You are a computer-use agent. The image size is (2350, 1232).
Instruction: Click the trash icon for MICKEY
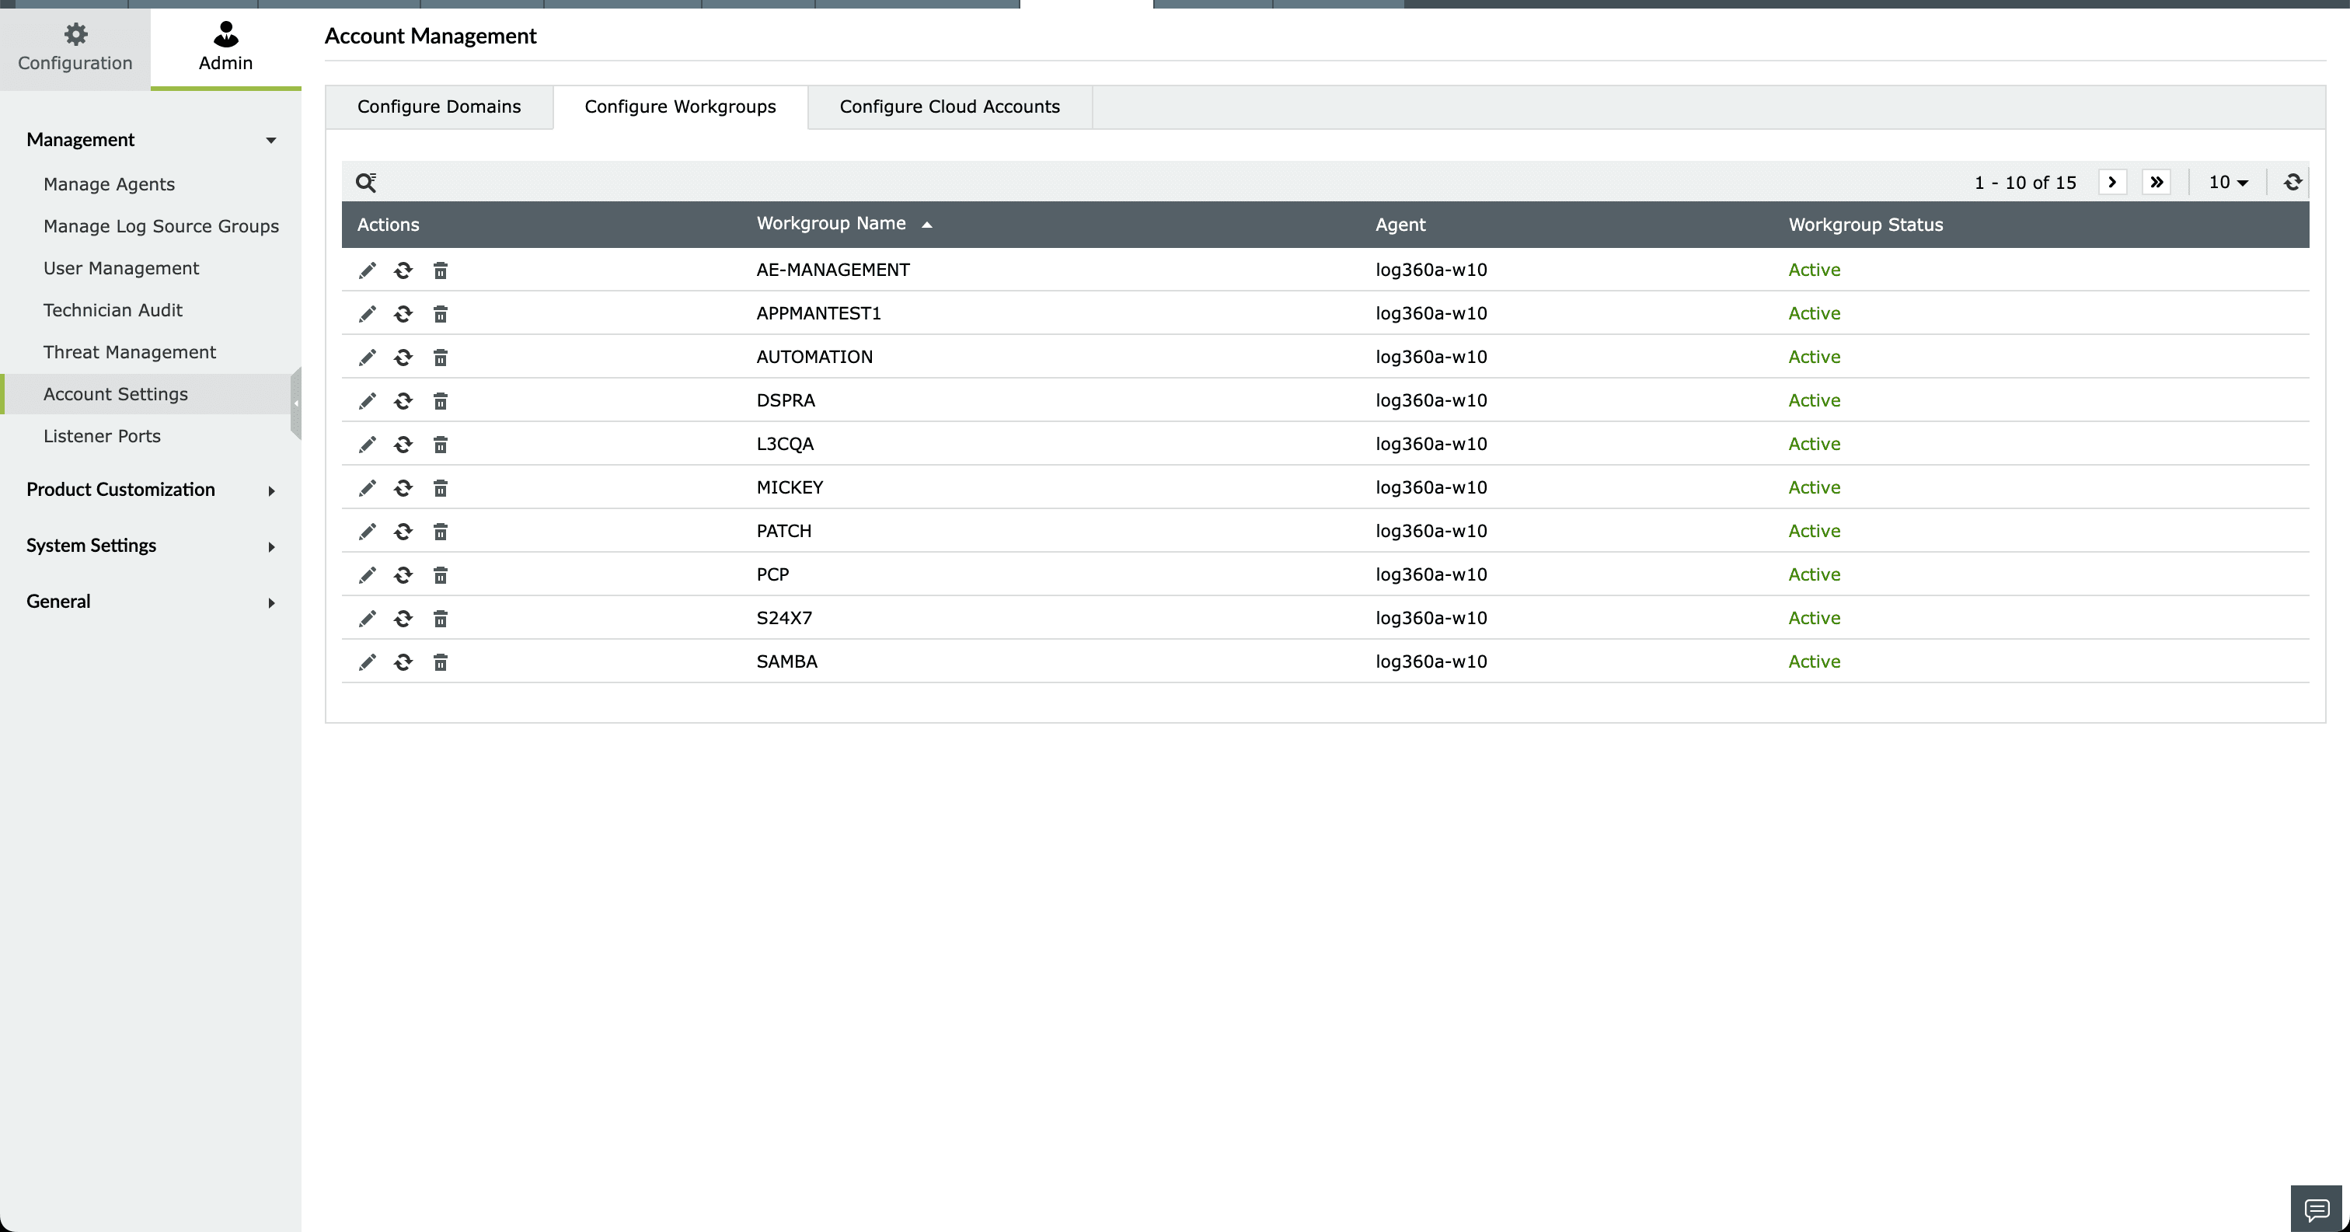click(440, 488)
